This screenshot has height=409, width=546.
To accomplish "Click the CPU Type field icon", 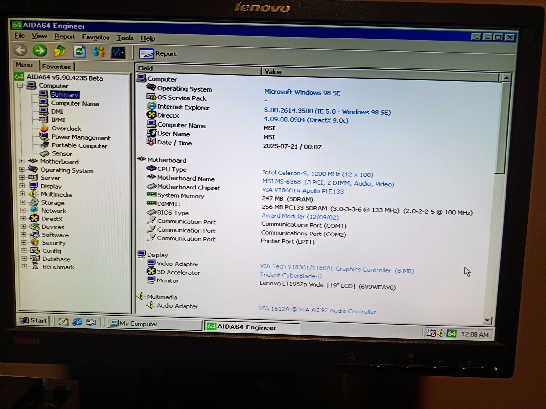I will click(x=151, y=168).
